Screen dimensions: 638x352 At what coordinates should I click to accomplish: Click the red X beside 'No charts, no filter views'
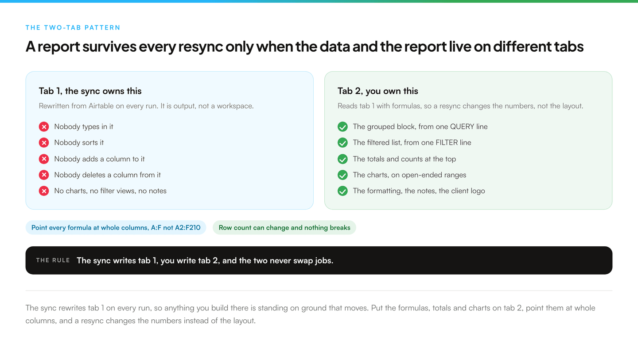[44, 191]
